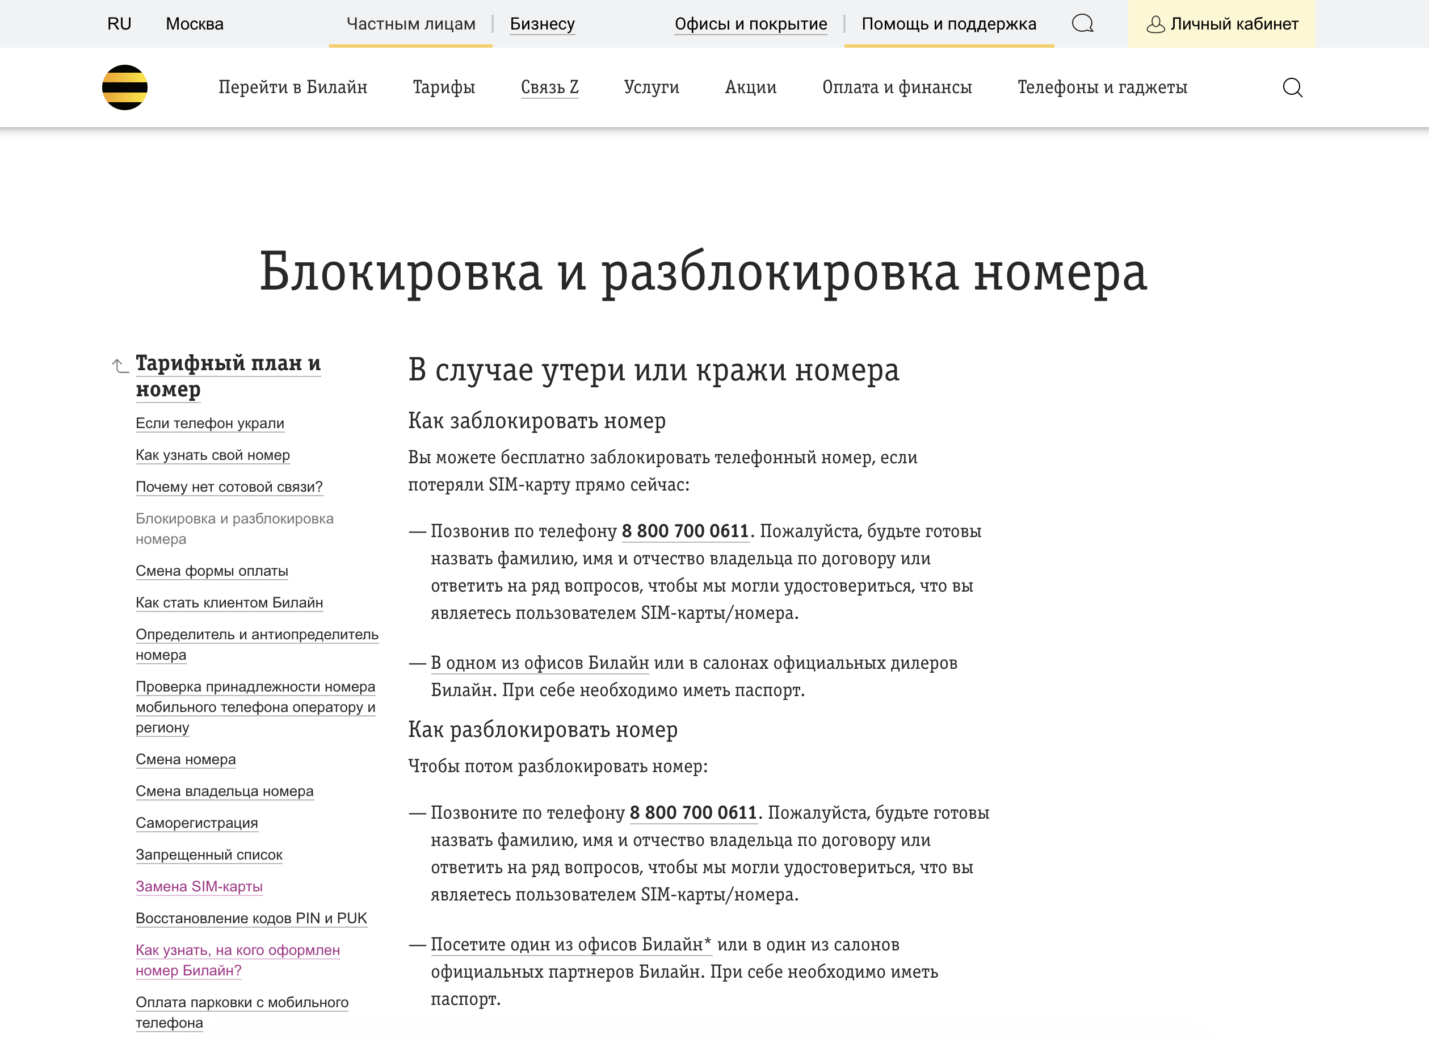Click the Beeline logo
Viewport: 1429px width, 1039px height.
coord(124,87)
